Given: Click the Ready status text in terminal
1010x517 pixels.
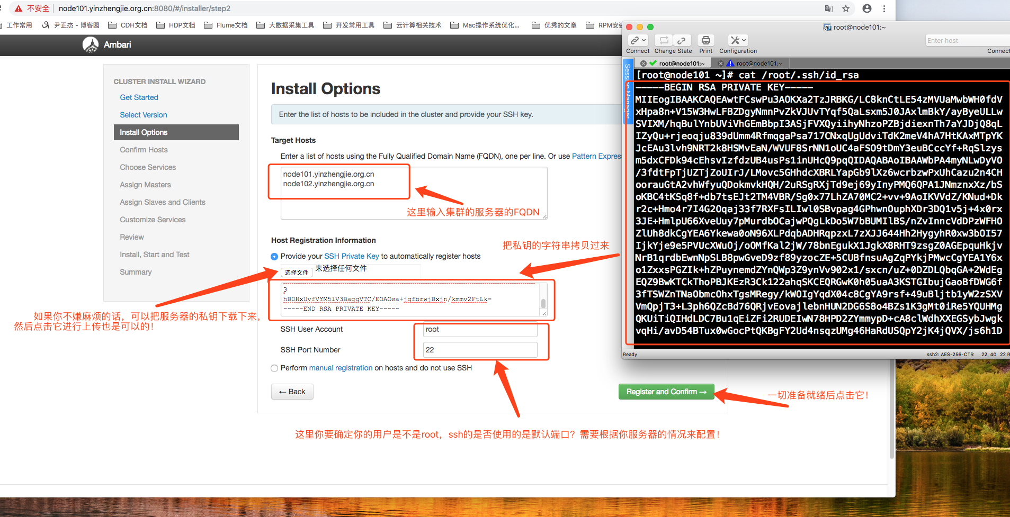Looking at the screenshot, I should pyautogui.click(x=630, y=355).
